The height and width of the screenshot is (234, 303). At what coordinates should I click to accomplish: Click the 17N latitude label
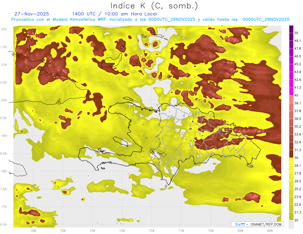4,207
